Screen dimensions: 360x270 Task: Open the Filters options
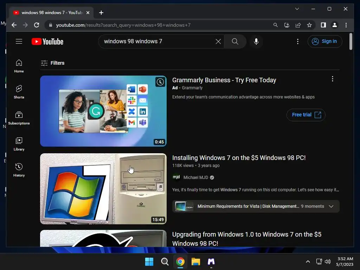[53, 63]
